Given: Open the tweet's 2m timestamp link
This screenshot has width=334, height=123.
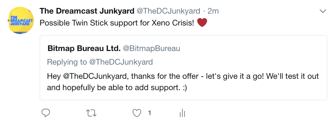Looking at the screenshot, I should coord(213,11).
